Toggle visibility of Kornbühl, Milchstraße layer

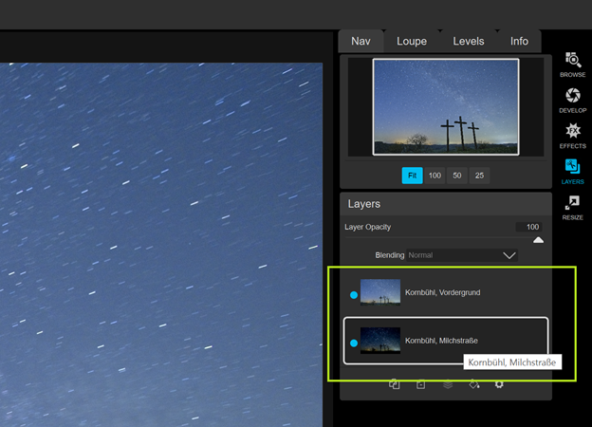point(354,343)
